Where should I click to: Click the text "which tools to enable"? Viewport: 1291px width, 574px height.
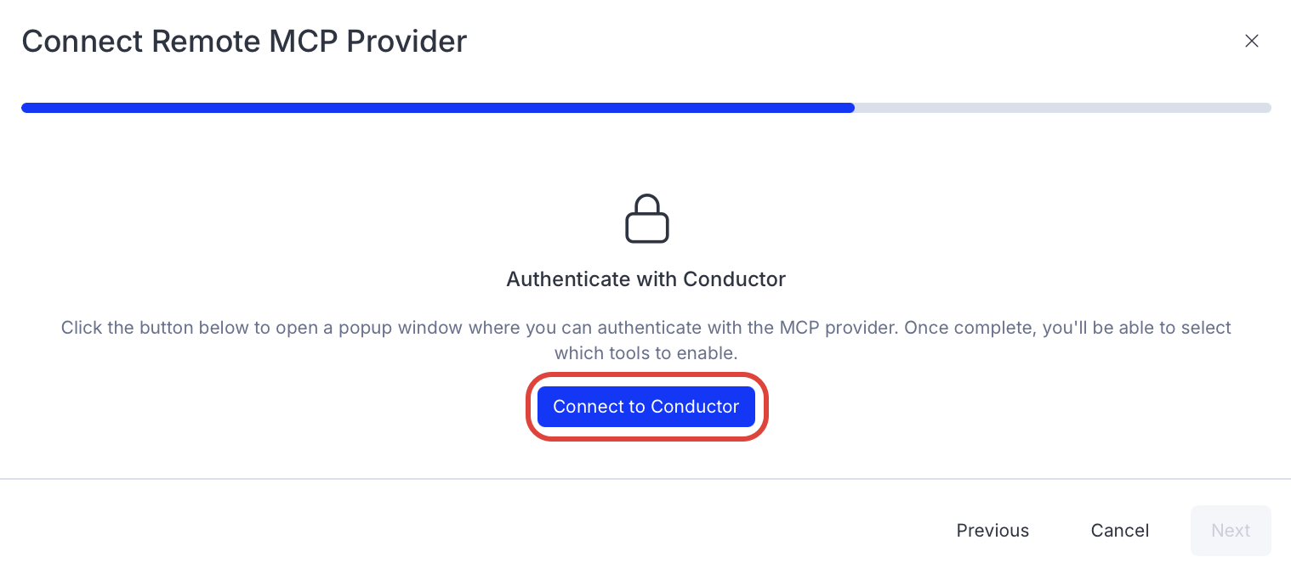(x=645, y=352)
